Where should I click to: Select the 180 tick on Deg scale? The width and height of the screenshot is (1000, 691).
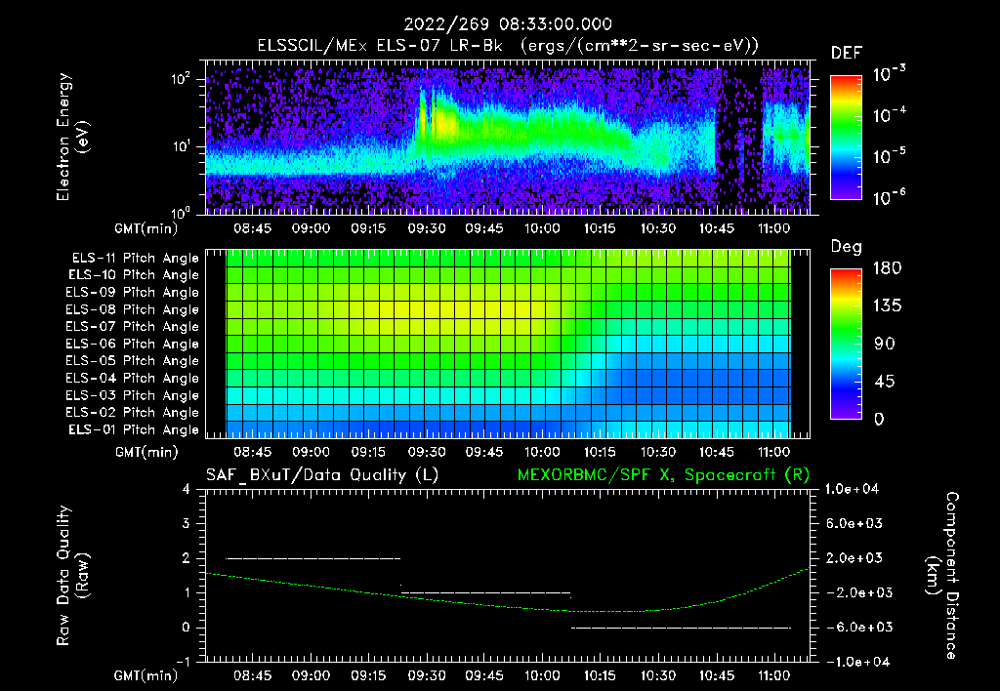click(x=887, y=268)
